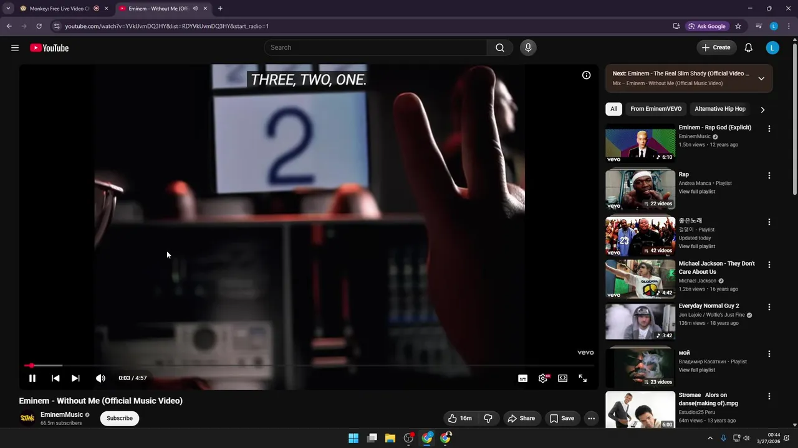Switch to theater mode
Screen dimensions: 798x448
point(563,378)
